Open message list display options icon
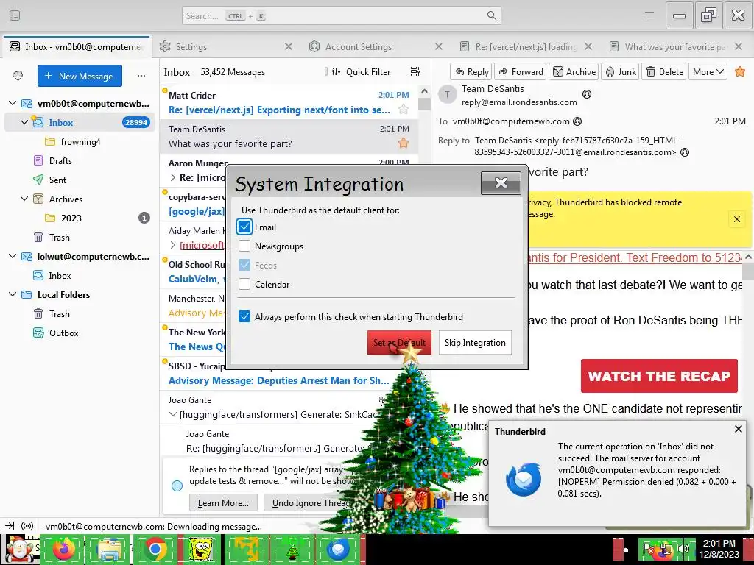 click(415, 71)
